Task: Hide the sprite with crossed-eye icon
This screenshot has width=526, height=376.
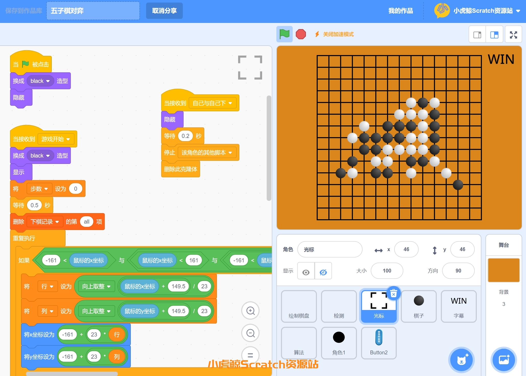Action: (x=323, y=271)
